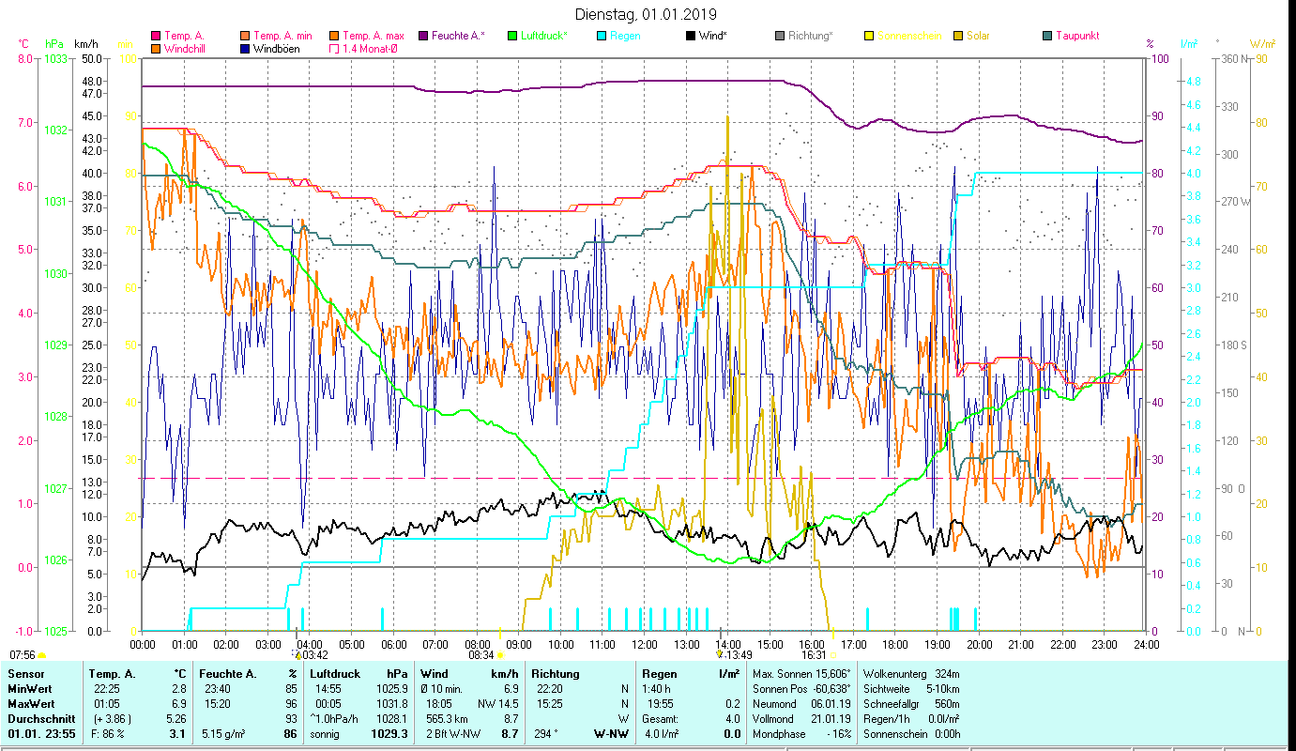1296x751 pixels.
Task: Click the 12:00 label on the time axis
Action: pyautogui.click(x=644, y=644)
